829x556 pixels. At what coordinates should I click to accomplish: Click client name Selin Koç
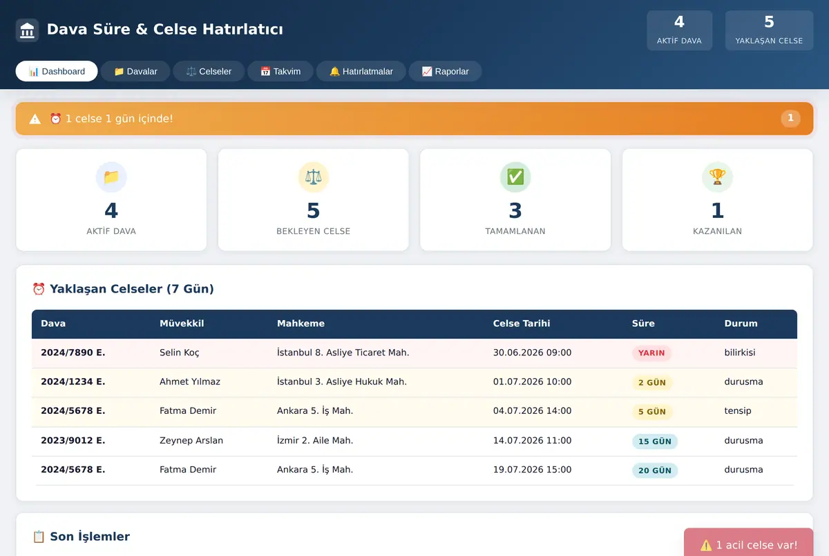coord(180,353)
